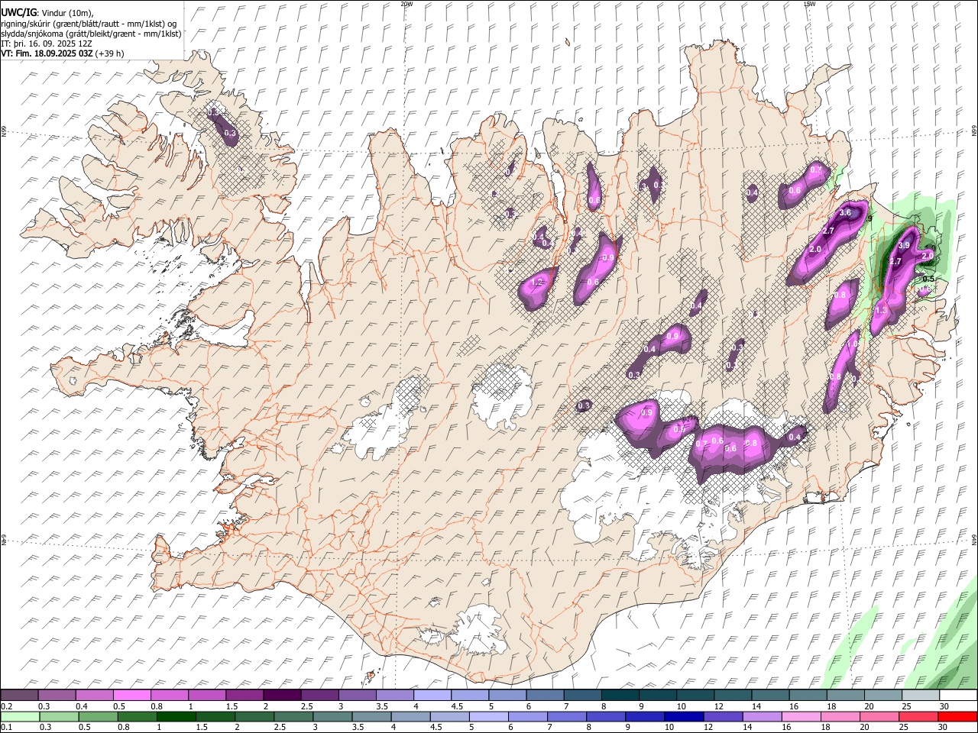Select the dark teal 8 mm snow swatch
Screen dimensions: 978x733
tap(620, 695)
